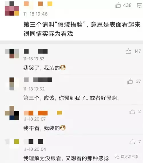Like the reply with 7 likes
The image size is (143, 163).
[132, 142]
